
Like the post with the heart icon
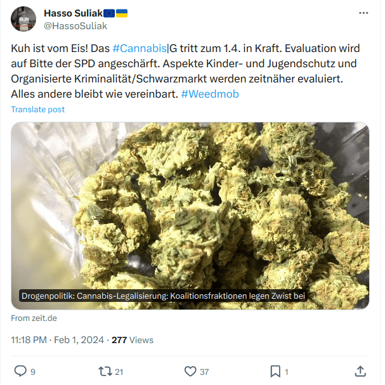190,371
